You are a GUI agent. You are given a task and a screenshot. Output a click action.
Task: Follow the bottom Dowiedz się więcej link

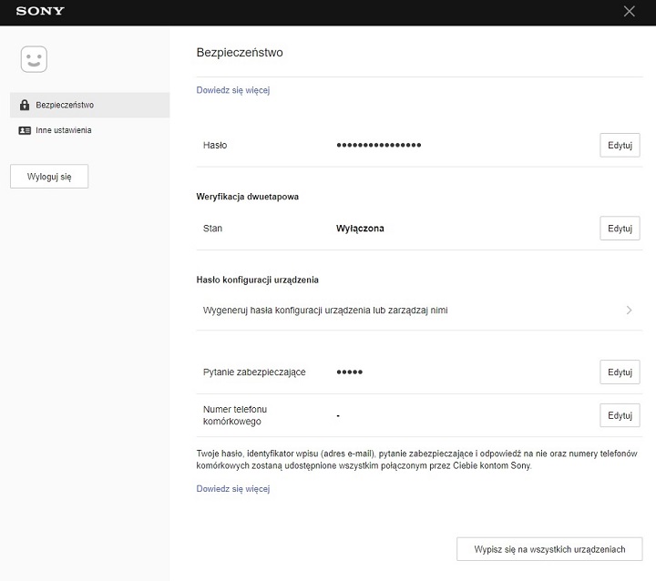point(233,489)
